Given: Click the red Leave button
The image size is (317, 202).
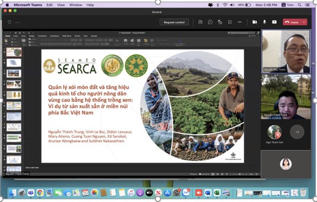Looking at the screenshot, I should (x=292, y=22).
